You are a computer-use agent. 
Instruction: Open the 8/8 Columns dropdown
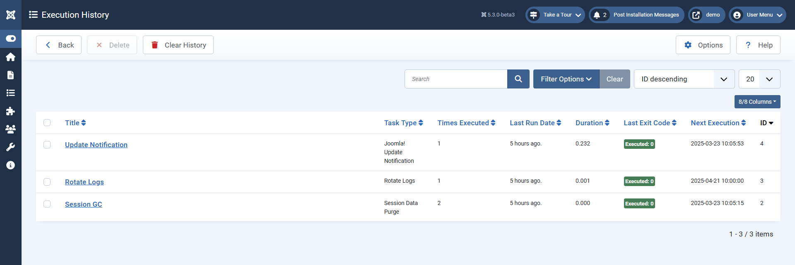[x=757, y=102]
